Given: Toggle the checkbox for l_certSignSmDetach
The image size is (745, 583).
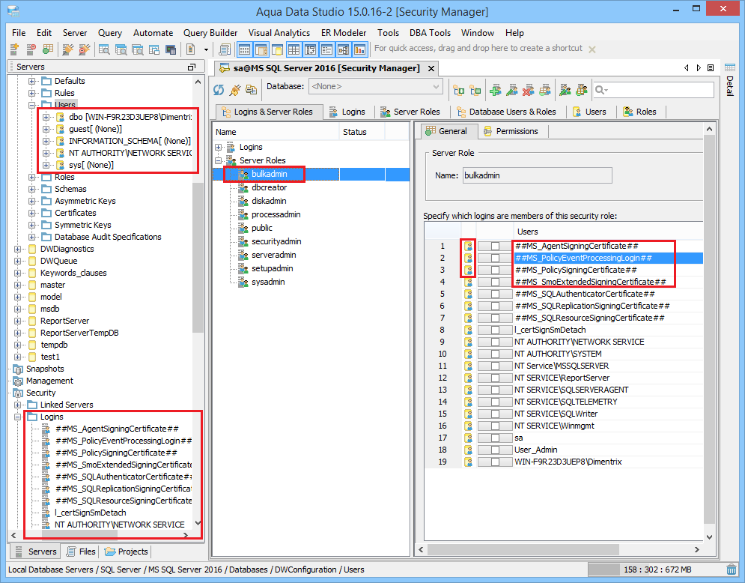Looking at the screenshot, I should (495, 330).
